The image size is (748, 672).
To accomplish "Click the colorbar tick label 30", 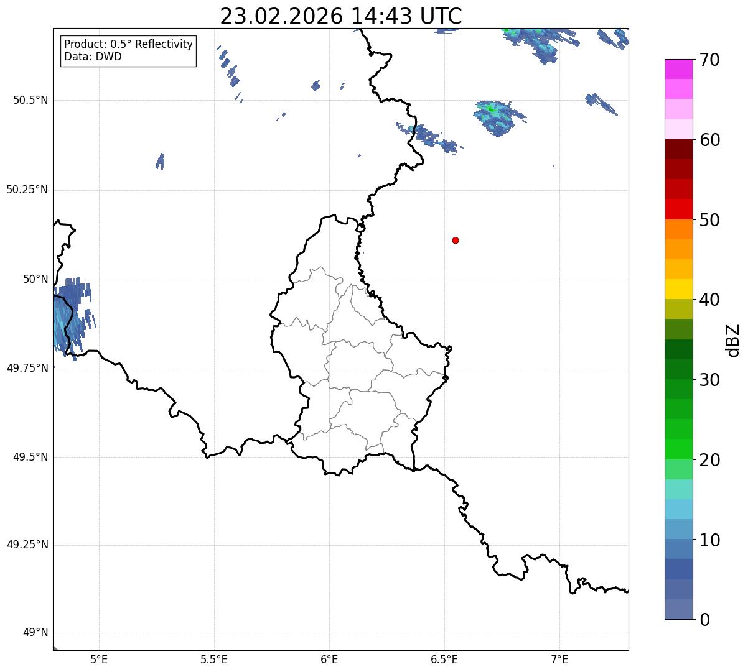I will pos(709,380).
